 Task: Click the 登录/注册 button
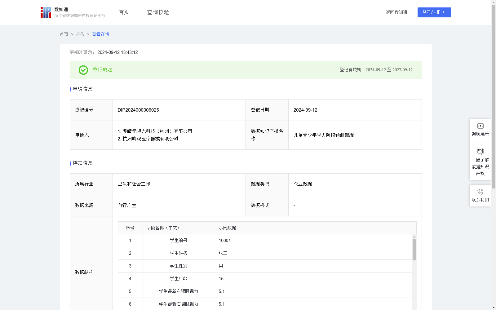coord(434,12)
